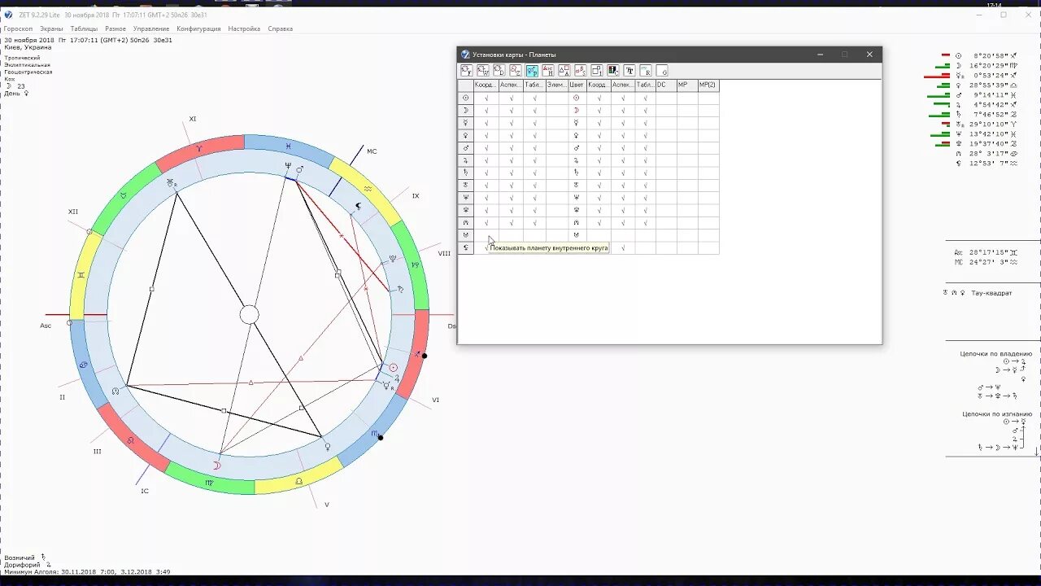This screenshot has width=1041, height=586.
Task: Click the Цвет column header
Action: [577, 85]
